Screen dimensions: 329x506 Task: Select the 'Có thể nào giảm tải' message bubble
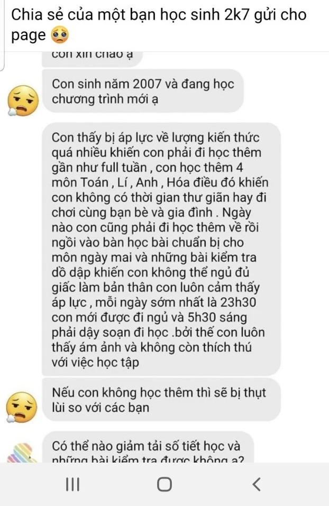[148, 447]
